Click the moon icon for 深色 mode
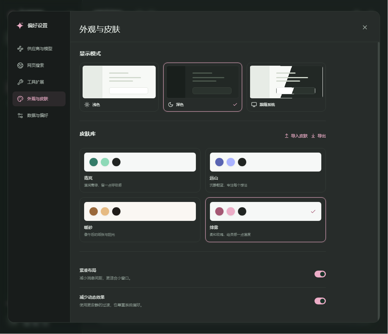This screenshot has width=388, height=334. click(171, 104)
